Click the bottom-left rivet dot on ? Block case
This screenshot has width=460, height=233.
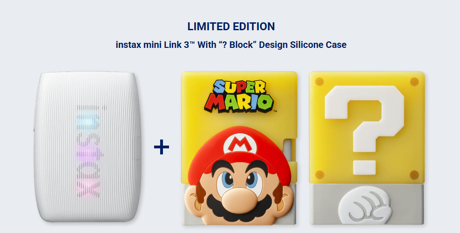pyautogui.click(x=319, y=175)
